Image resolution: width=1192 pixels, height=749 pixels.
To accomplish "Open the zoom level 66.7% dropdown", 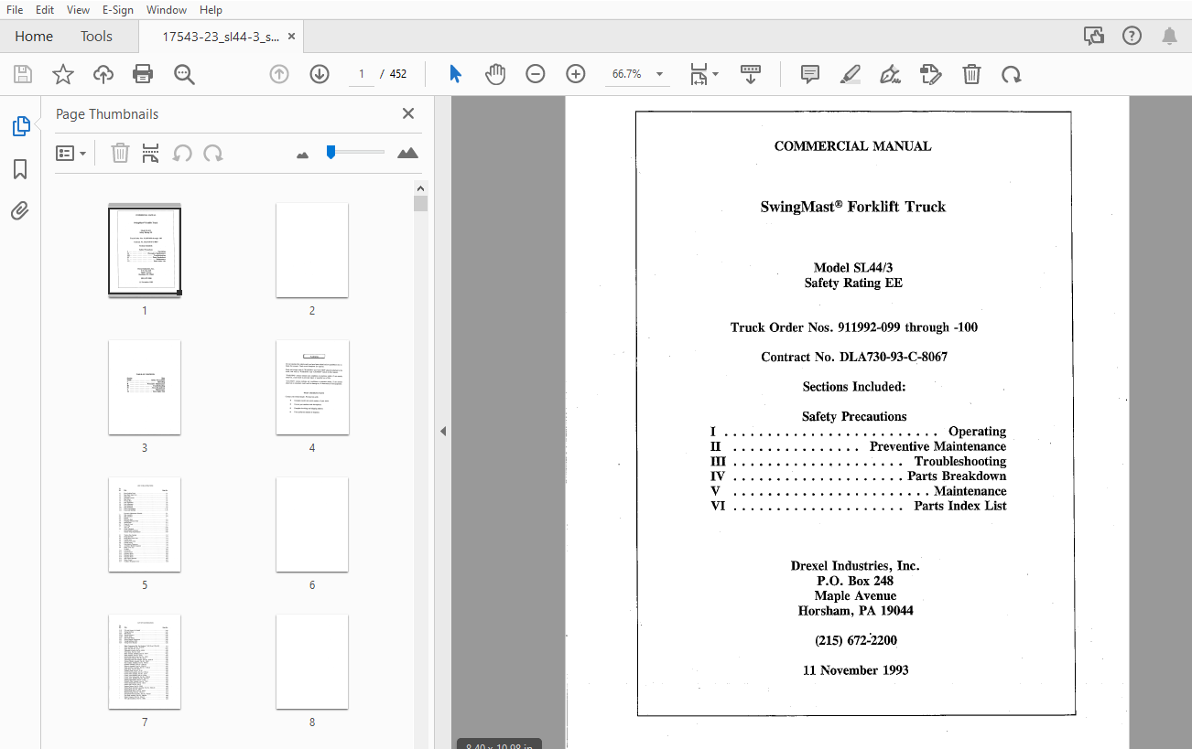I will click(636, 74).
